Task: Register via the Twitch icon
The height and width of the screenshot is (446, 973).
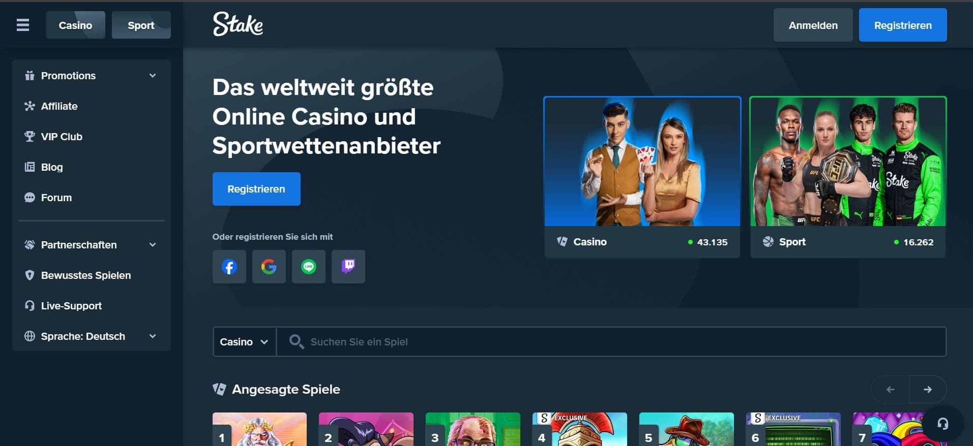Action: [348, 267]
